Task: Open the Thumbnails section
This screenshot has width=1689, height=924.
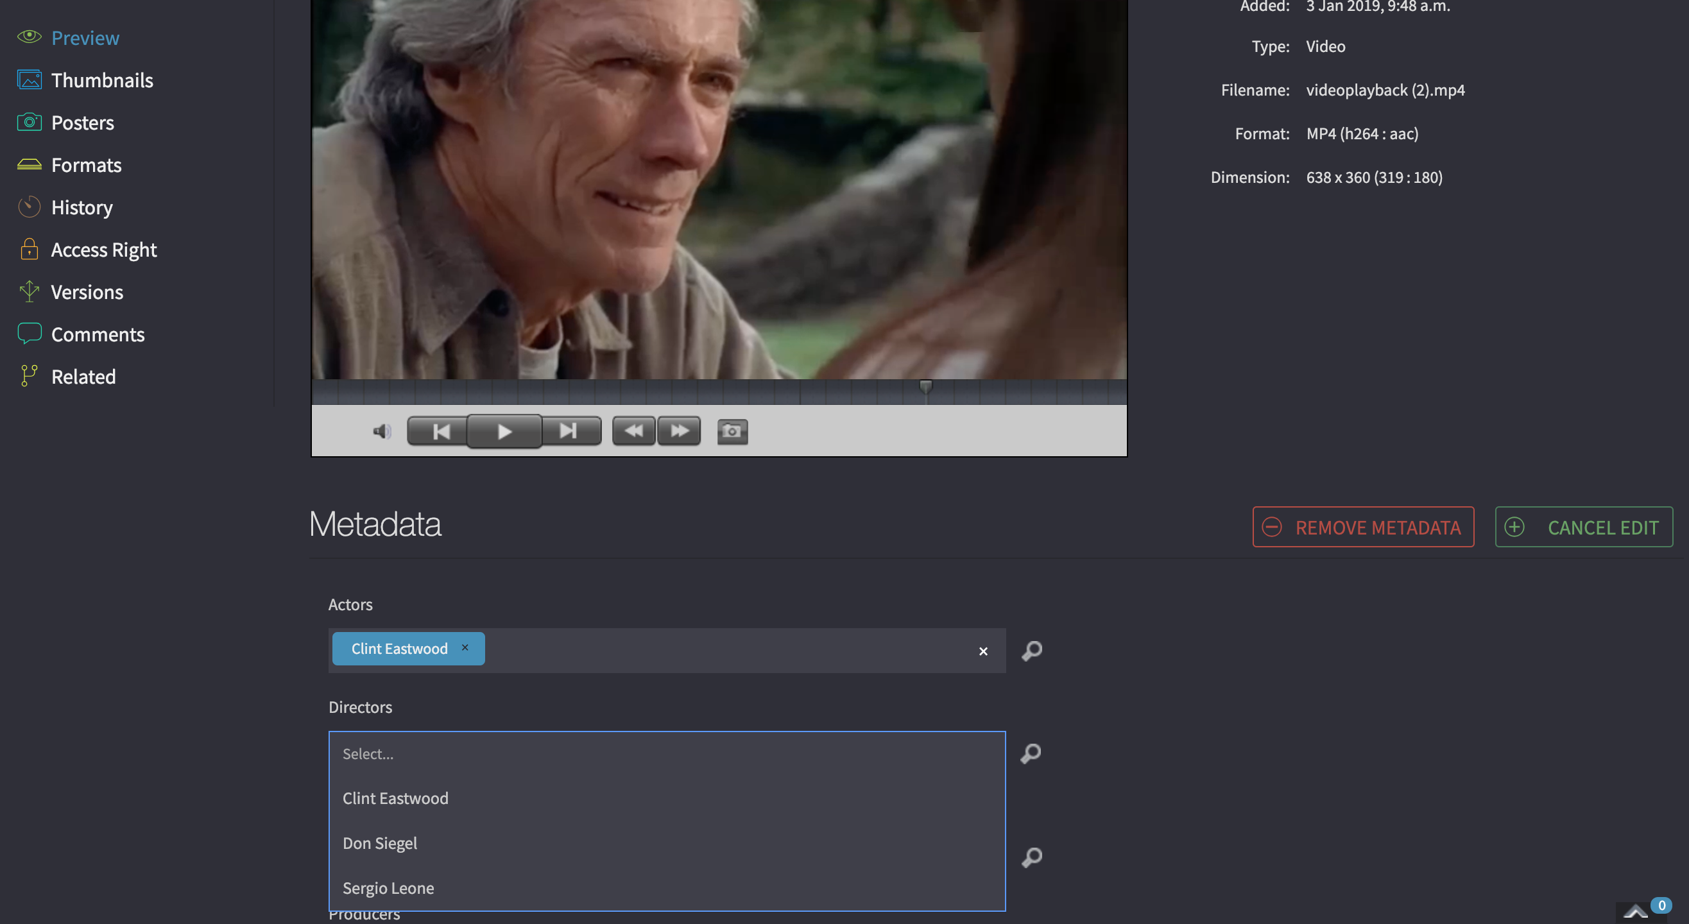Action: [102, 80]
